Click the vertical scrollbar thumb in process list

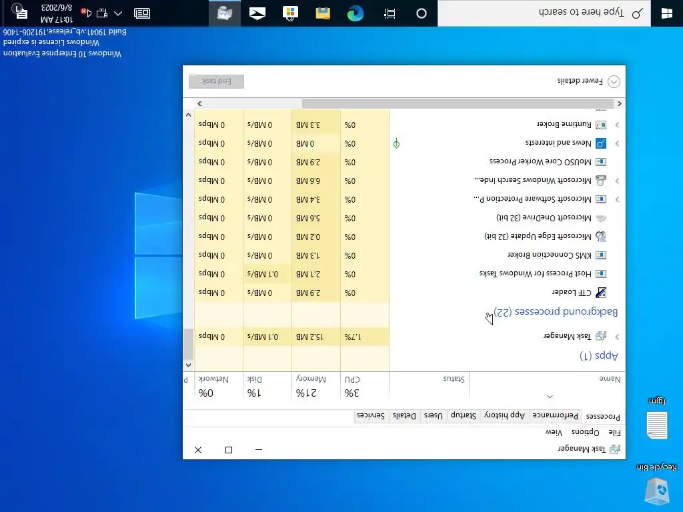pyautogui.click(x=188, y=343)
